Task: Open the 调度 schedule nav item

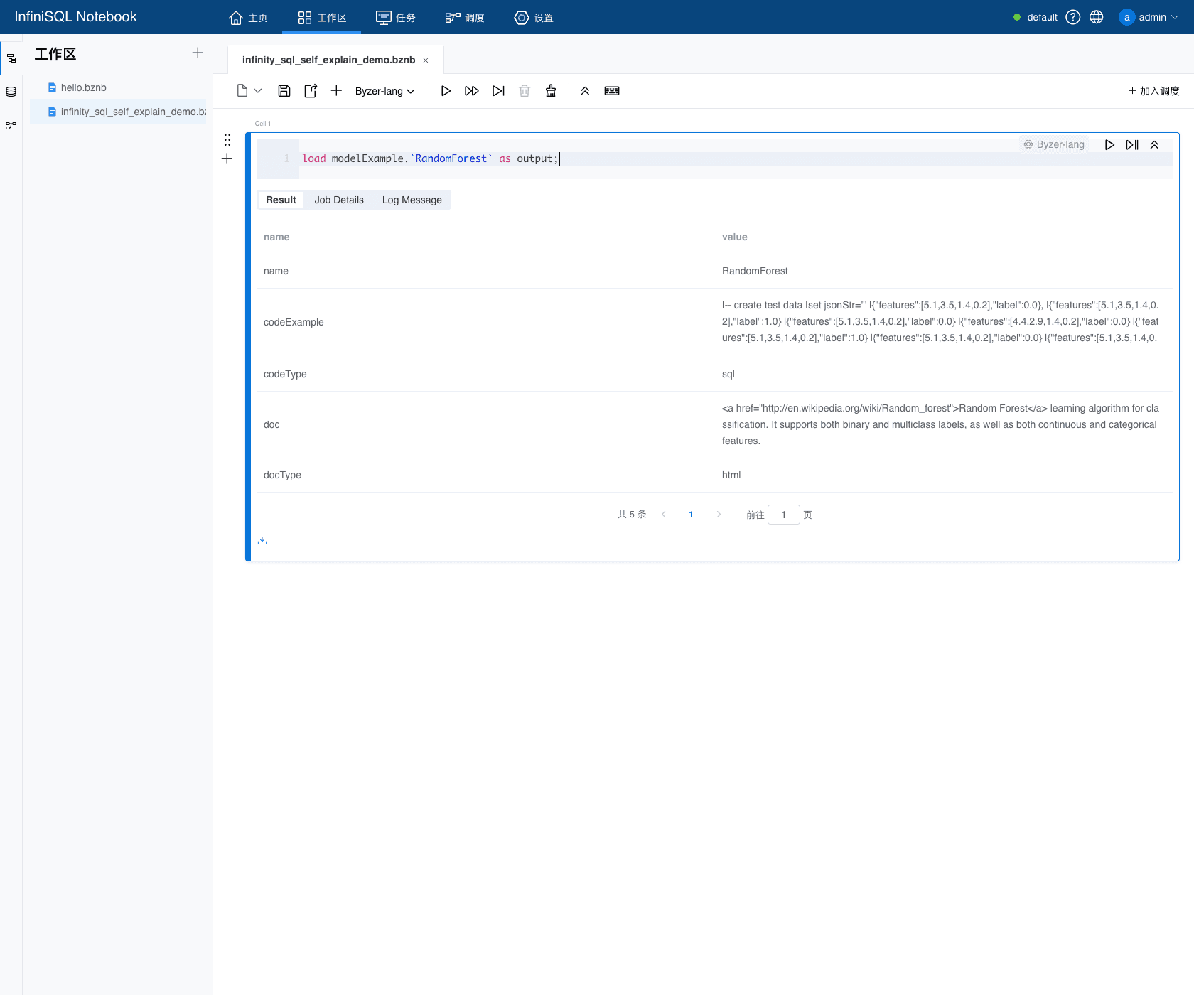Action: pyautogui.click(x=465, y=17)
